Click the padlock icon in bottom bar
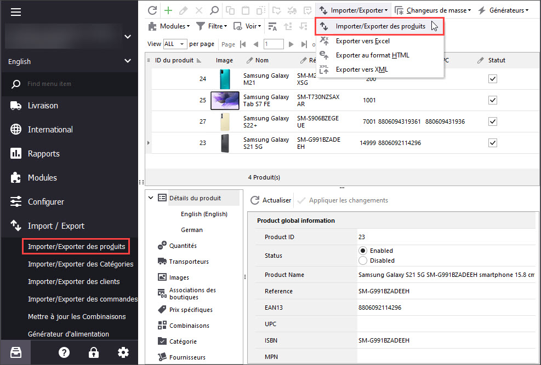Viewport: 541px width, 365px height. [94, 352]
